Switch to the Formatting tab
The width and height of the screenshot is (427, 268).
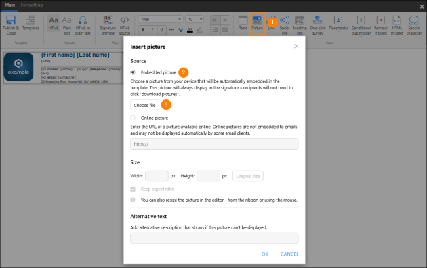coord(32,5)
